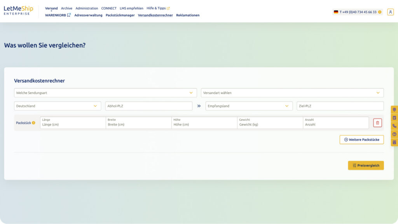
Task: Click the info icon beside phone number
Action: (x=380, y=12)
